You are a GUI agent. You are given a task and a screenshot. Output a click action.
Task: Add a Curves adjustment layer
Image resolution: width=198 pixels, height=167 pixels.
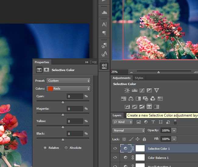click(x=142, y=90)
